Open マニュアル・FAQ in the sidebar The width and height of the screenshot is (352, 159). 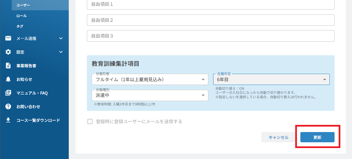pos(34,93)
